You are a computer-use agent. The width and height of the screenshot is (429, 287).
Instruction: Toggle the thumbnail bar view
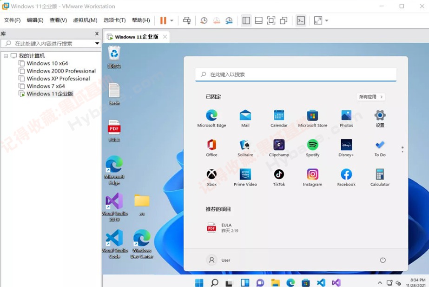(x=258, y=20)
